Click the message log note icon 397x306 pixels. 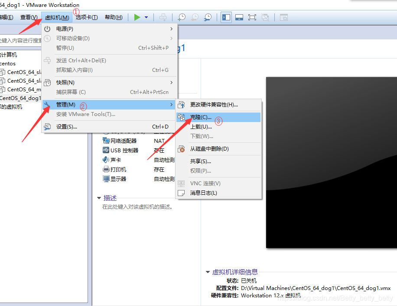(x=181, y=193)
